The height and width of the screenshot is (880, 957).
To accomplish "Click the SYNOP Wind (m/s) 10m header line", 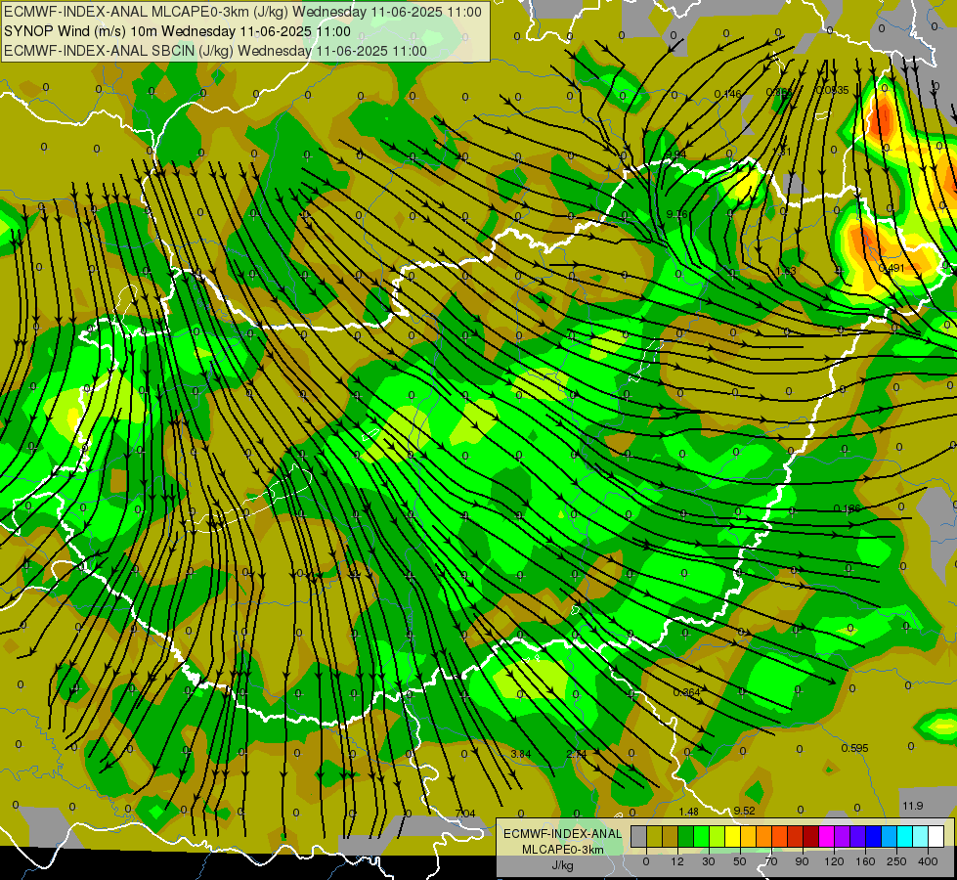I will point(177,31).
